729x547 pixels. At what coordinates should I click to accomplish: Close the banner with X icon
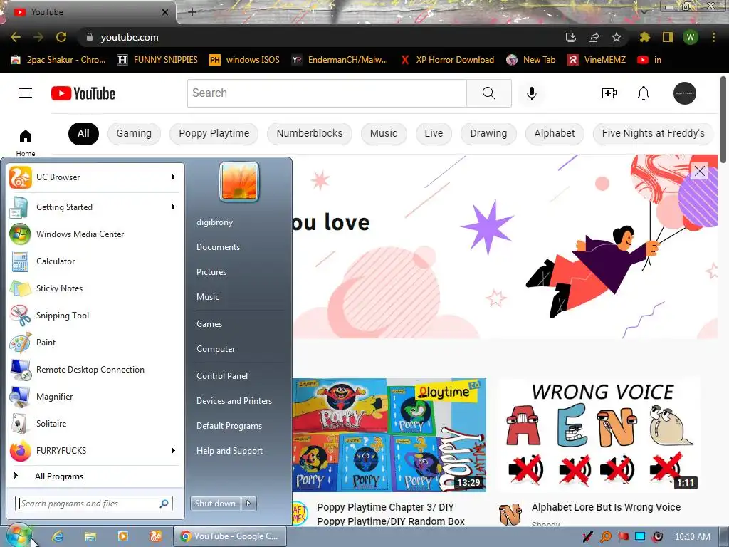[700, 171]
